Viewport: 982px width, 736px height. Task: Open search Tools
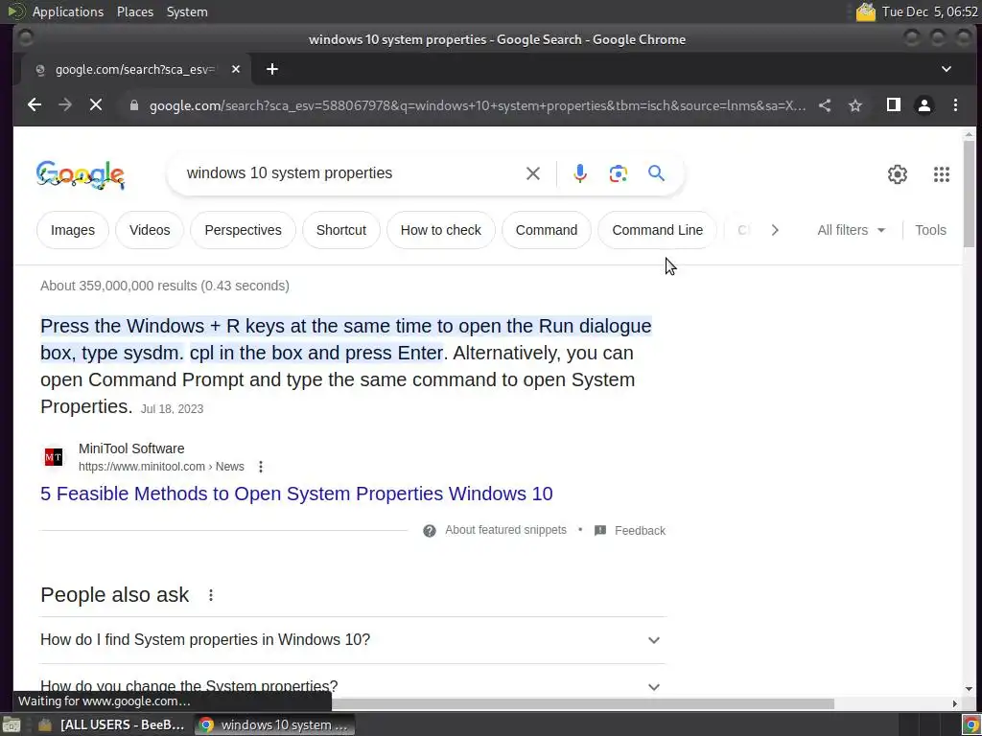click(930, 230)
